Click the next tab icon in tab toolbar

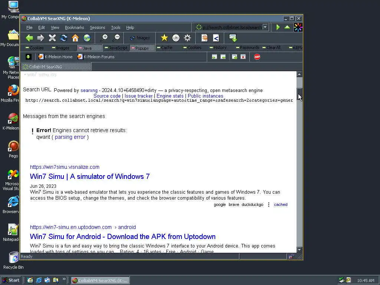223,57
